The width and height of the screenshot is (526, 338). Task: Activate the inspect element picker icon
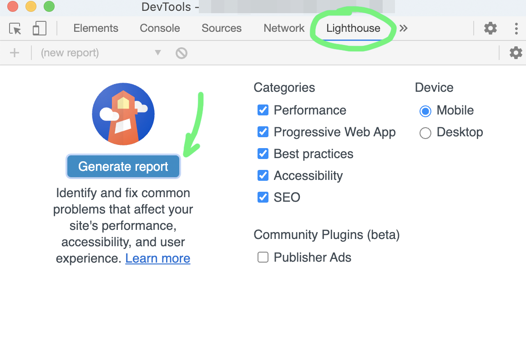15,29
